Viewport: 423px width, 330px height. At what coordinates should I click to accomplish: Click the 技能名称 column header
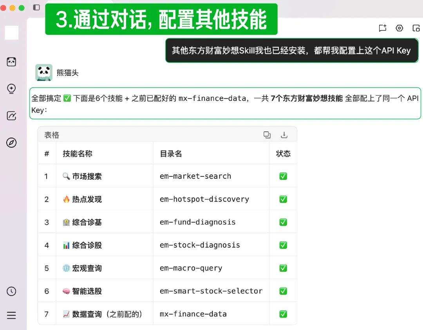click(78, 154)
